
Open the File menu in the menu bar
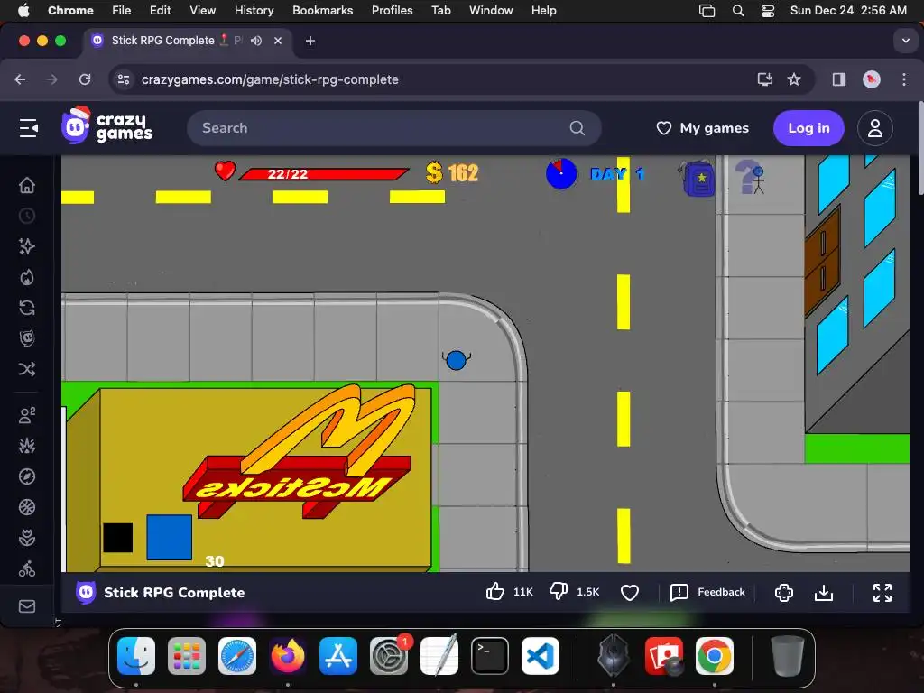point(122,10)
